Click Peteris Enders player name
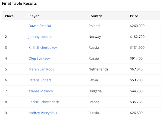Screen dimensions: 163x123 [x=40, y=80]
